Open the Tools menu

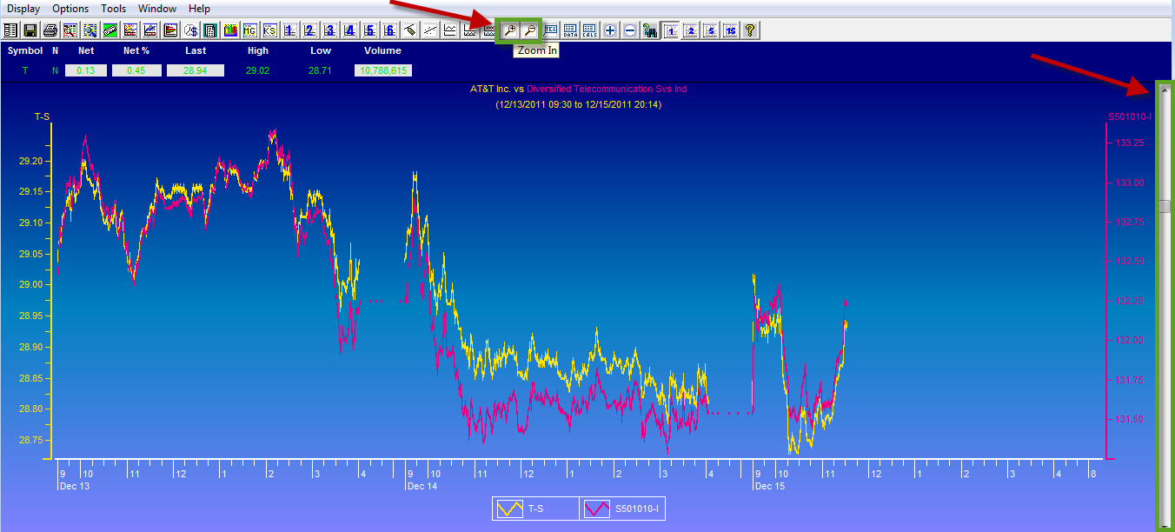coord(113,8)
